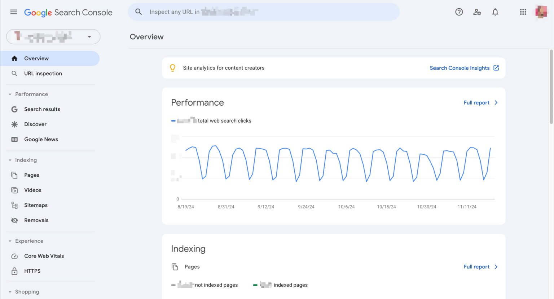Check the HTTPS report

click(x=32, y=271)
